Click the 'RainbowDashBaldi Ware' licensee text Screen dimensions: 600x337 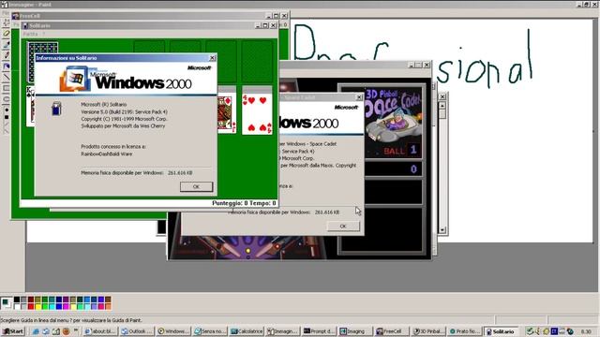106,154
